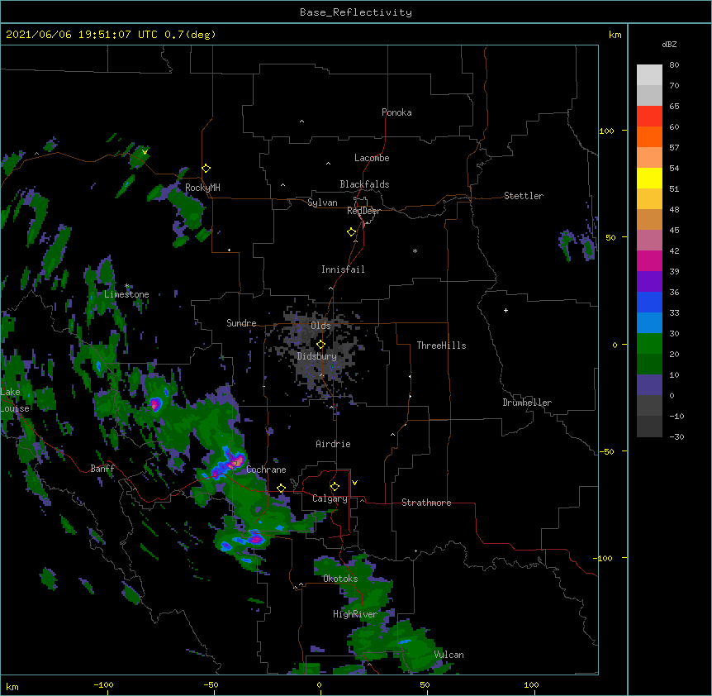The width and height of the screenshot is (712, 696).
Task: Select the purple 39 dBZ legend swatch
Action: [649, 282]
